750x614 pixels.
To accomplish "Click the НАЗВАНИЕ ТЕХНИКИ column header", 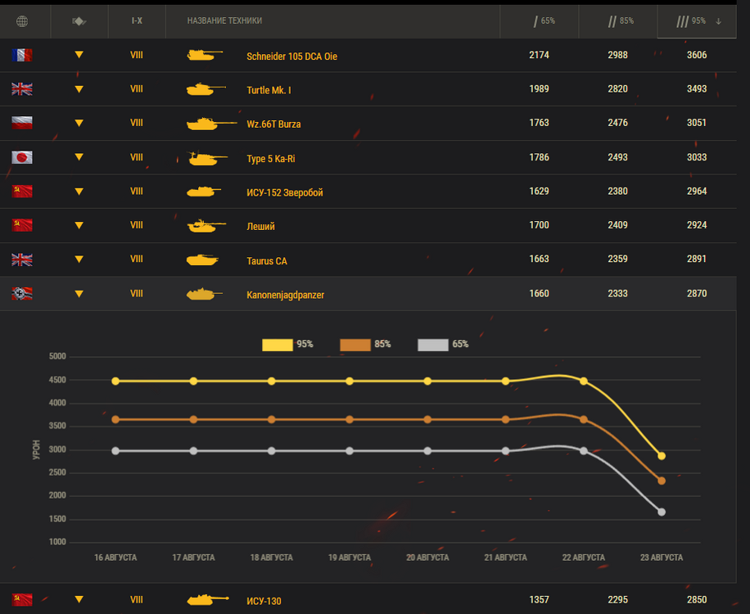I will [x=224, y=20].
